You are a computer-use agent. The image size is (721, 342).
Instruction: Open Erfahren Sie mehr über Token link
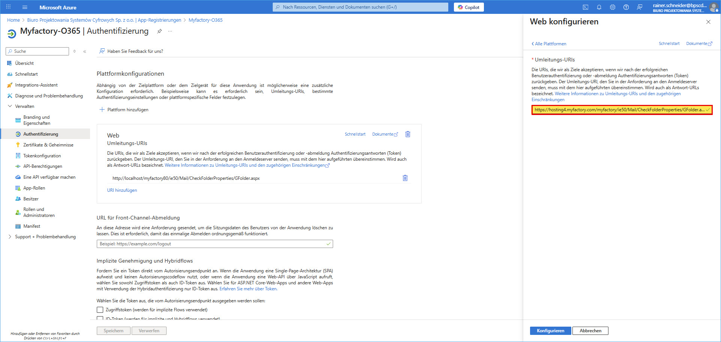point(248,289)
